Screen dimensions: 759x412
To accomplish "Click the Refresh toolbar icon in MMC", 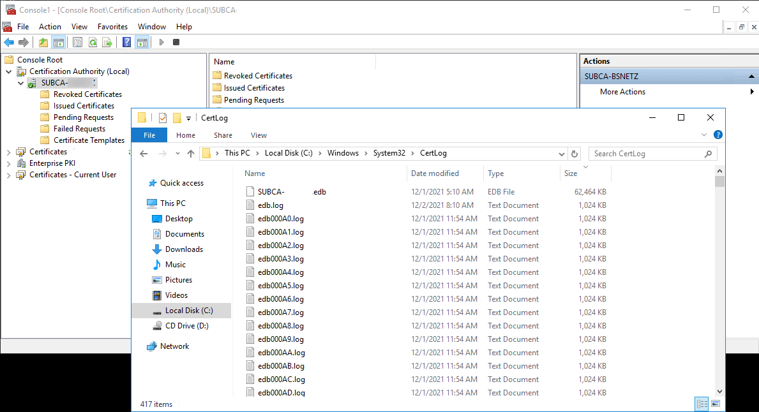I will (93, 43).
